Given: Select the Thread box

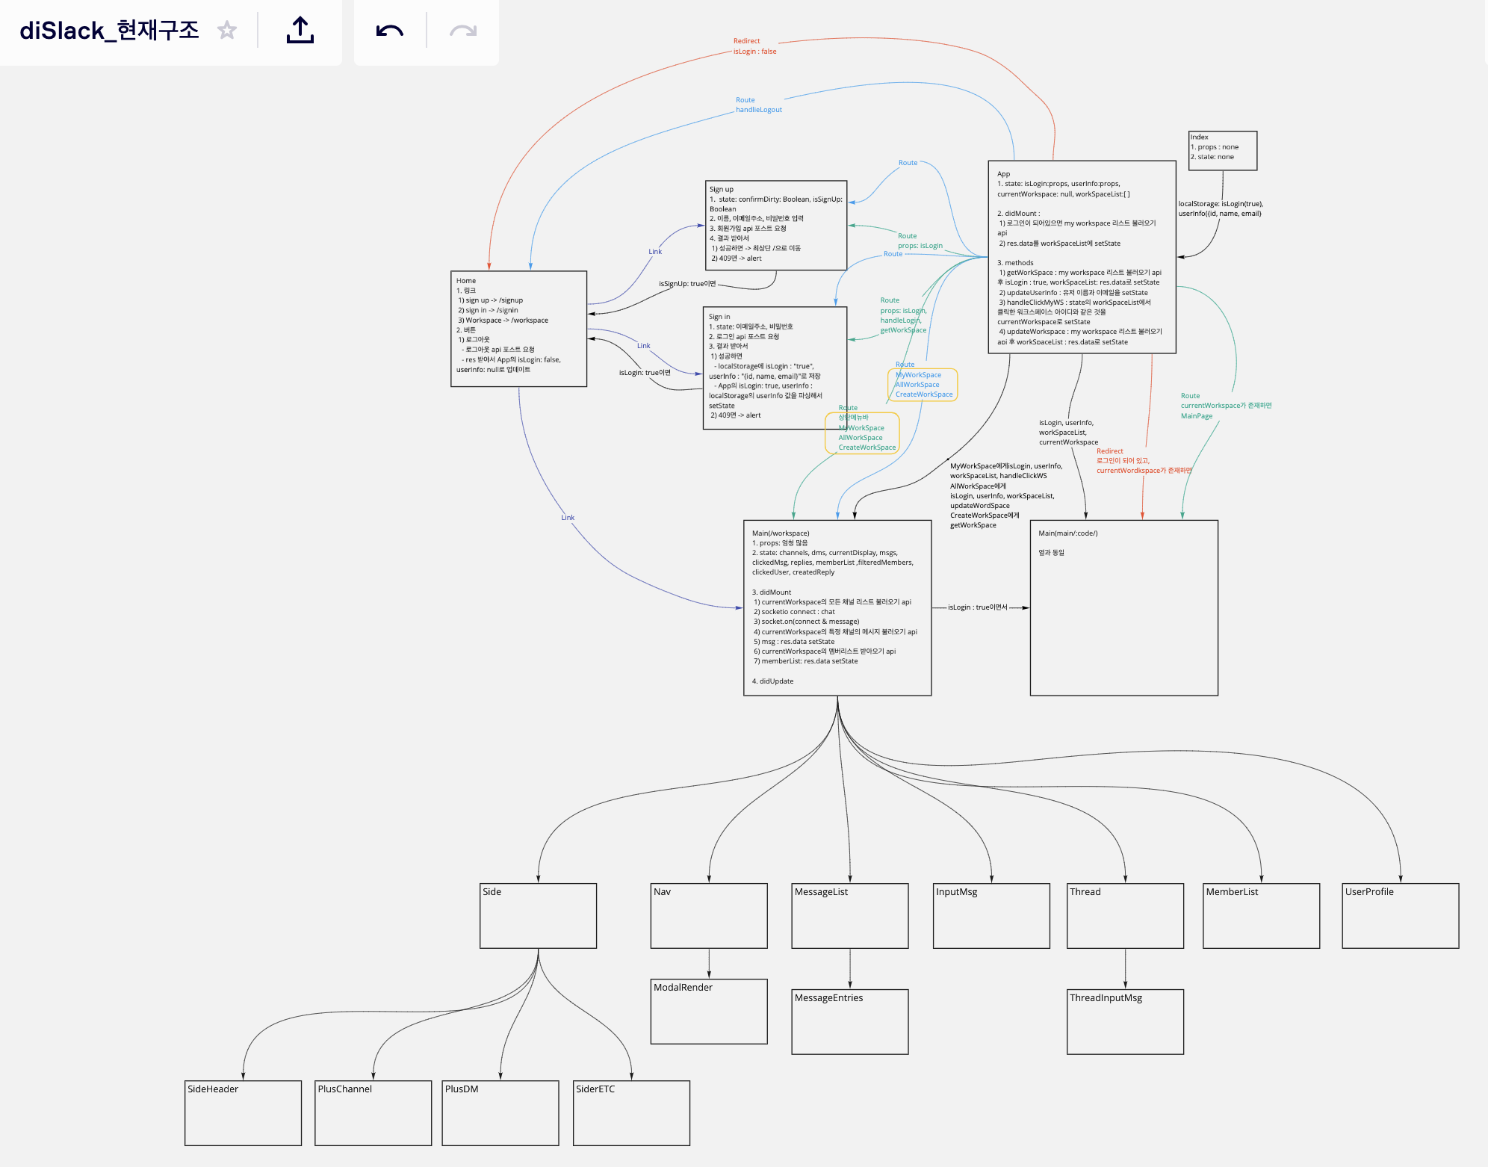Looking at the screenshot, I should 1125,916.
